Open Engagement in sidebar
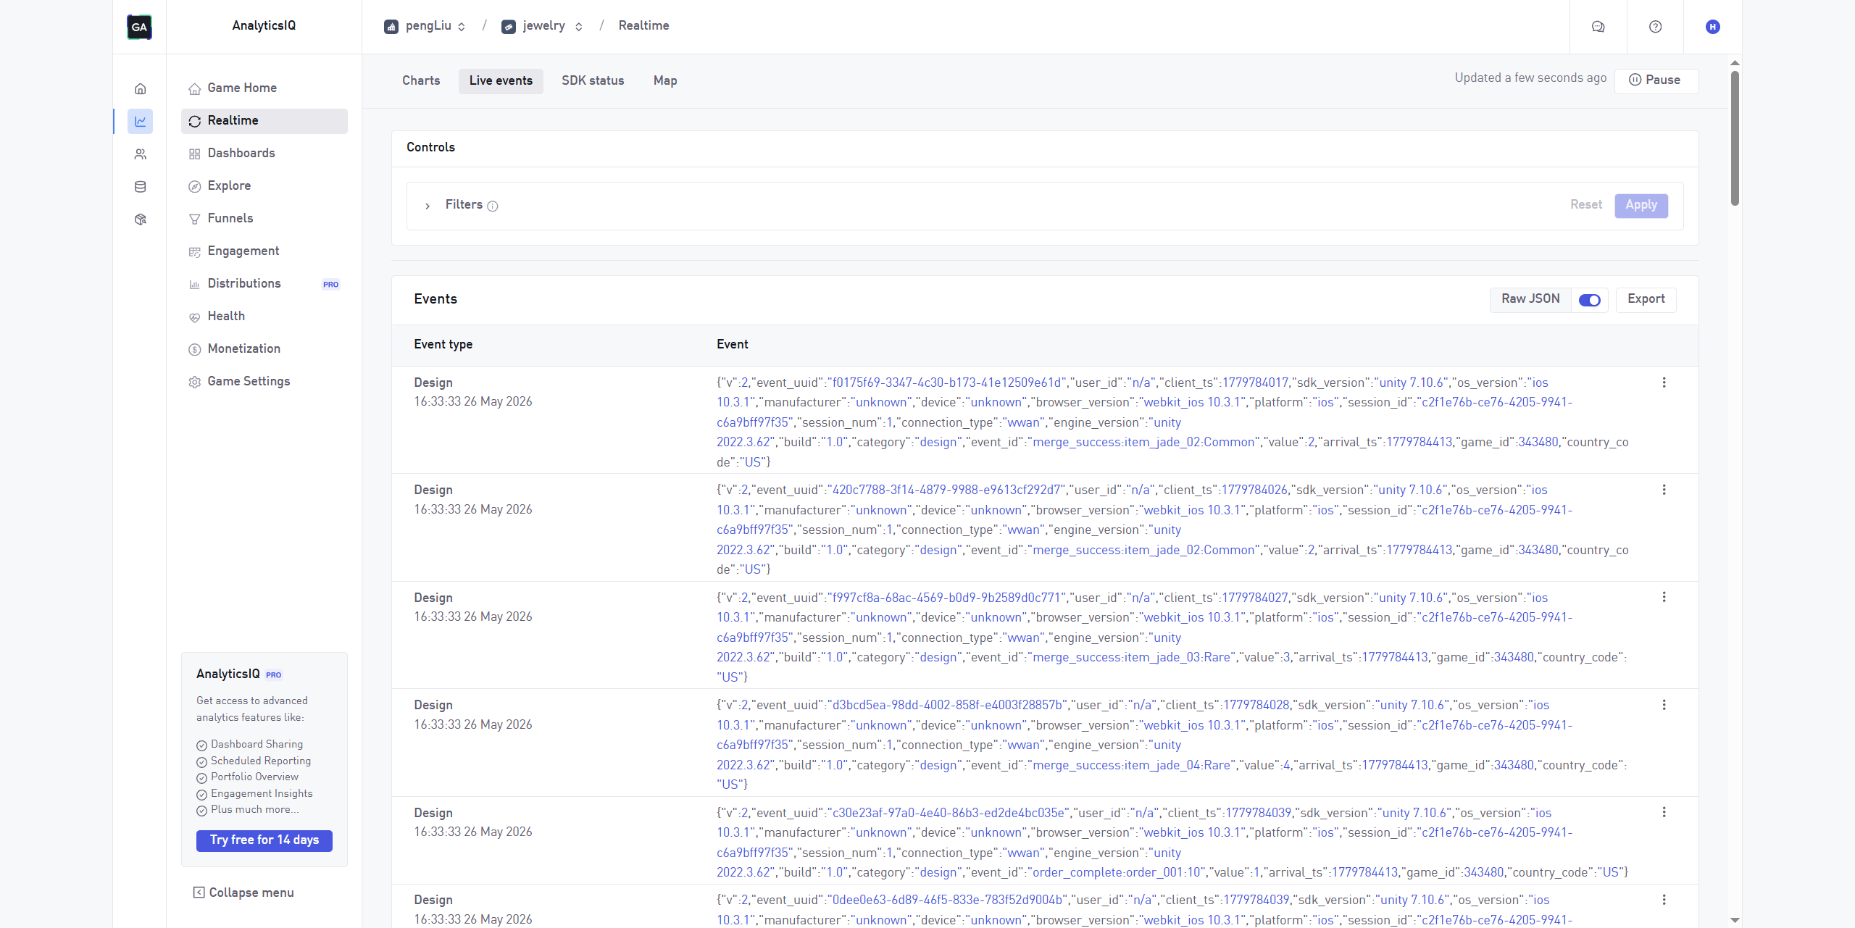1855x928 pixels. tap(264, 251)
